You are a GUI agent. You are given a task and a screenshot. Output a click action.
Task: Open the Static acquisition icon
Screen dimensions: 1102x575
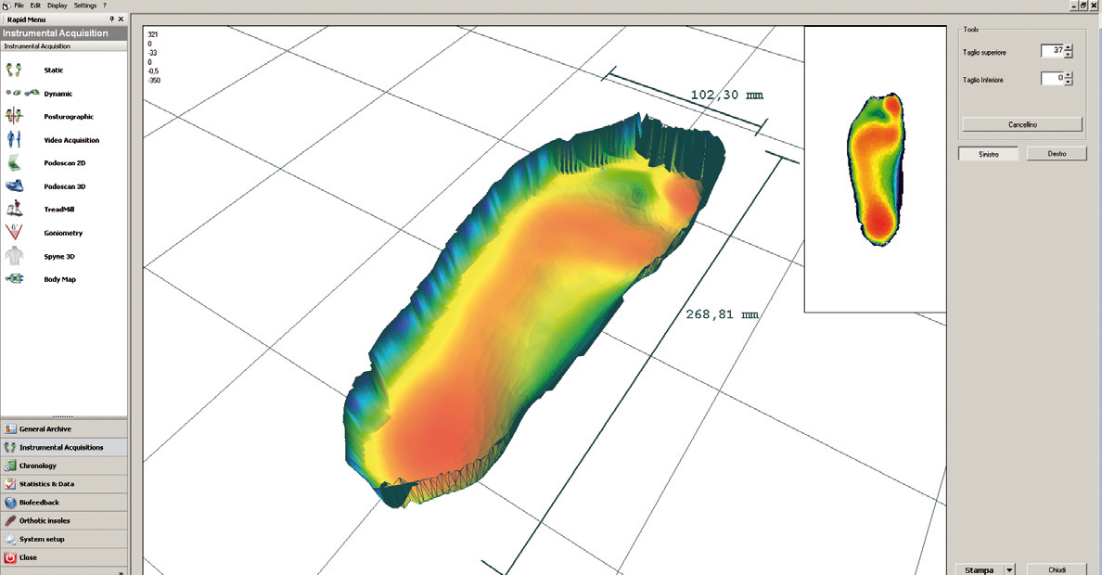pyautogui.click(x=14, y=70)
